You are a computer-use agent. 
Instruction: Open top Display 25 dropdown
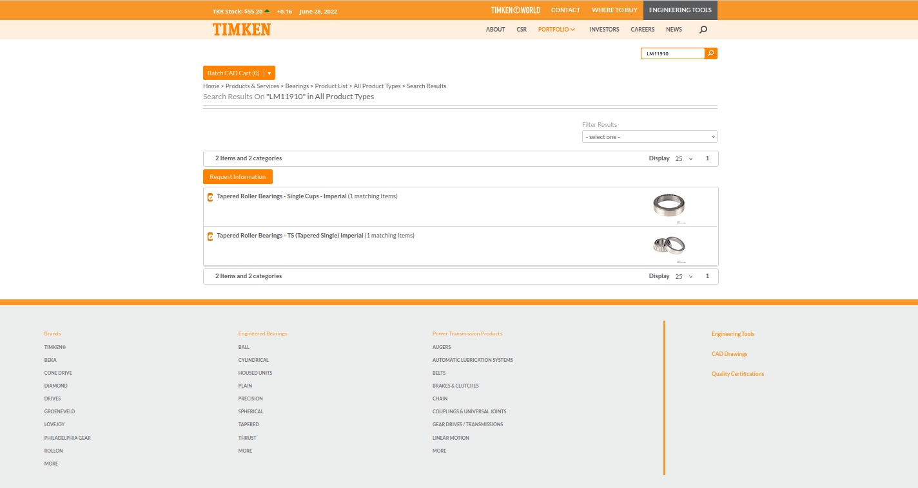[684, 158]
